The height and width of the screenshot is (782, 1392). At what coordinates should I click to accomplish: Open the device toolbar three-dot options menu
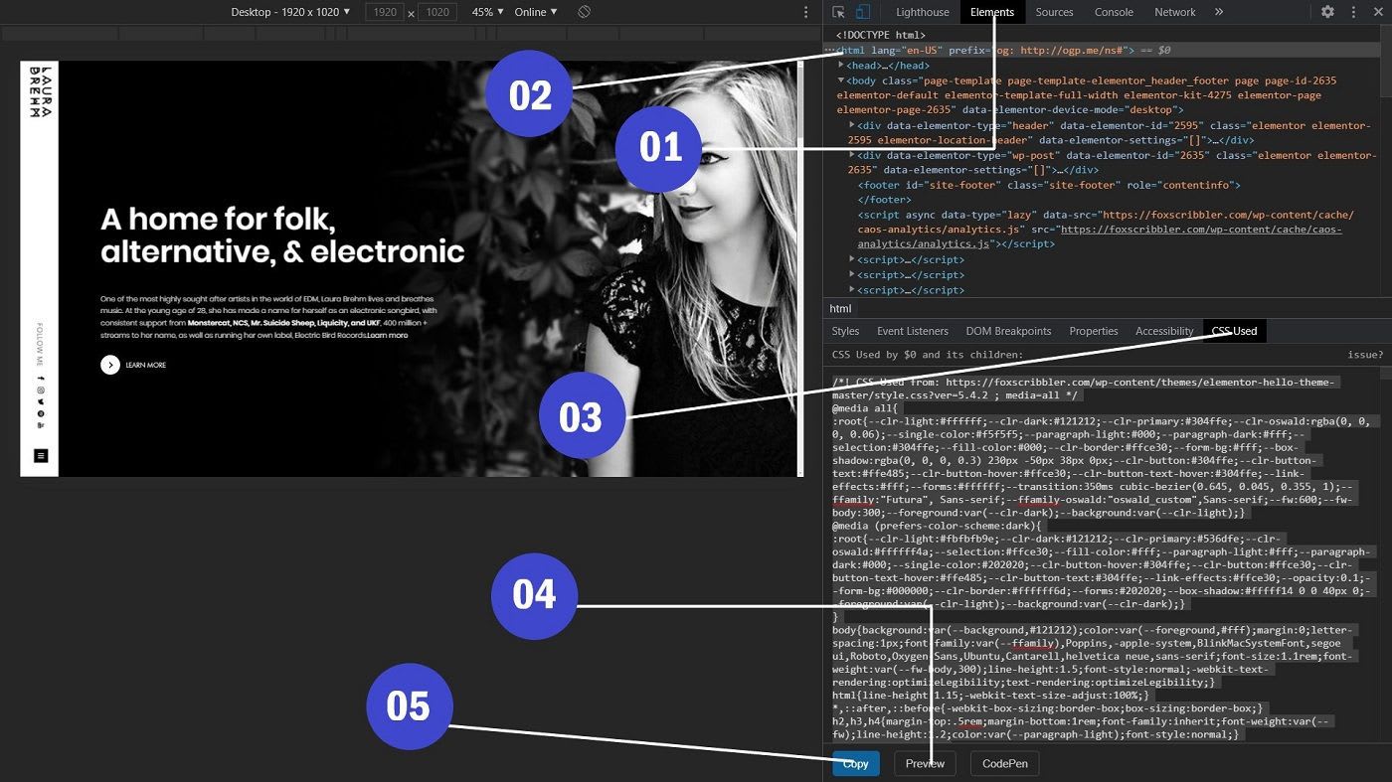pos(806,12)
